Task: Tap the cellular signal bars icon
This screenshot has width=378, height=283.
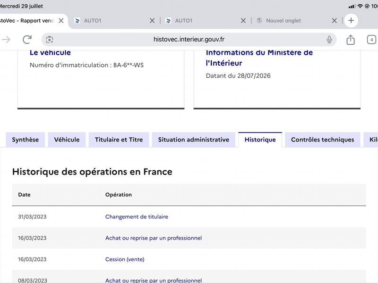Action: tap(352, 7)
